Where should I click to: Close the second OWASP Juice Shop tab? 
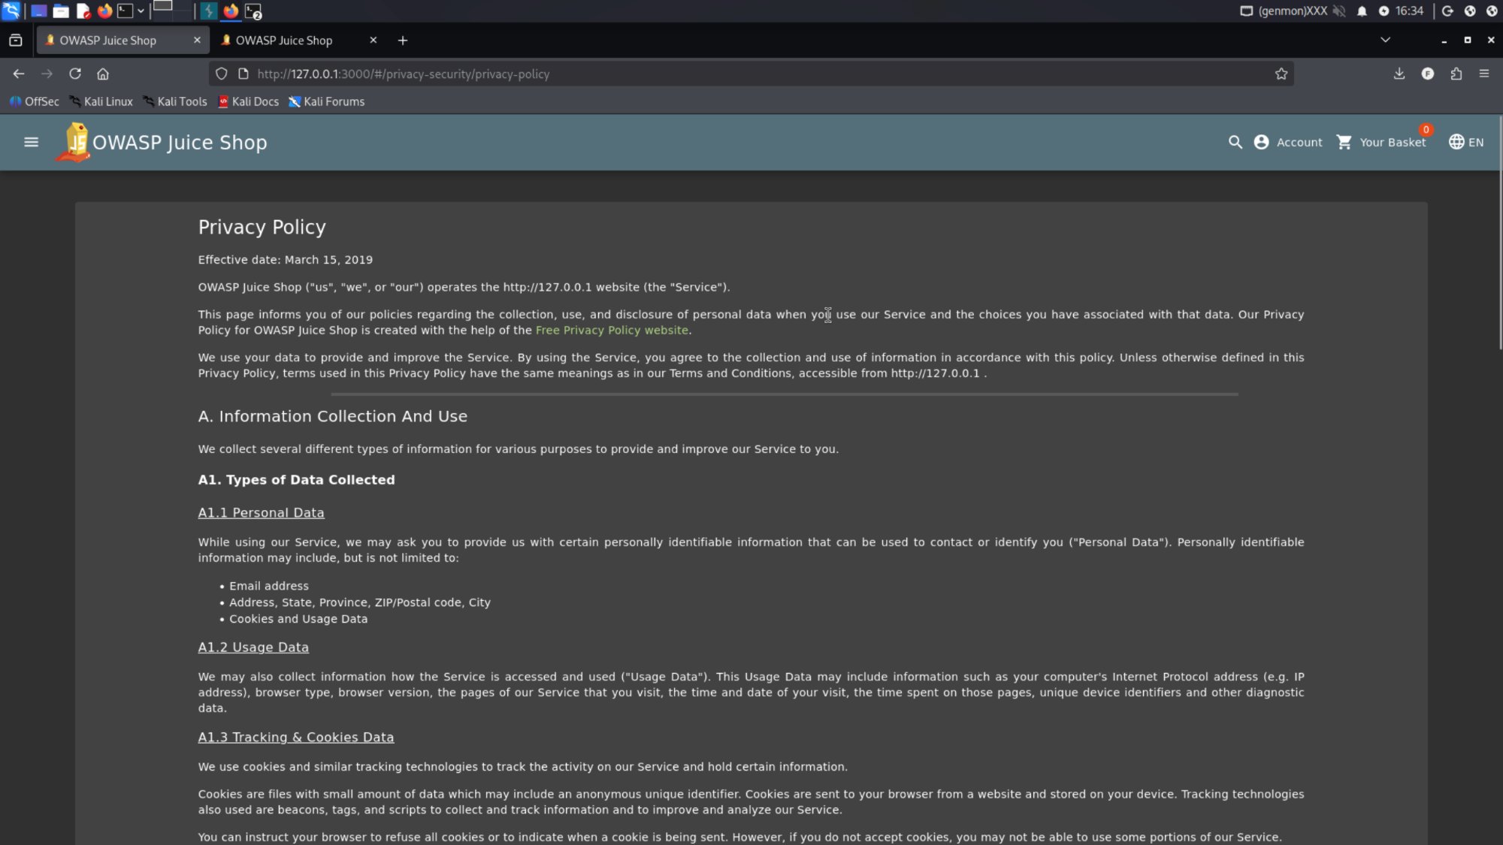[x=373, y=41]
